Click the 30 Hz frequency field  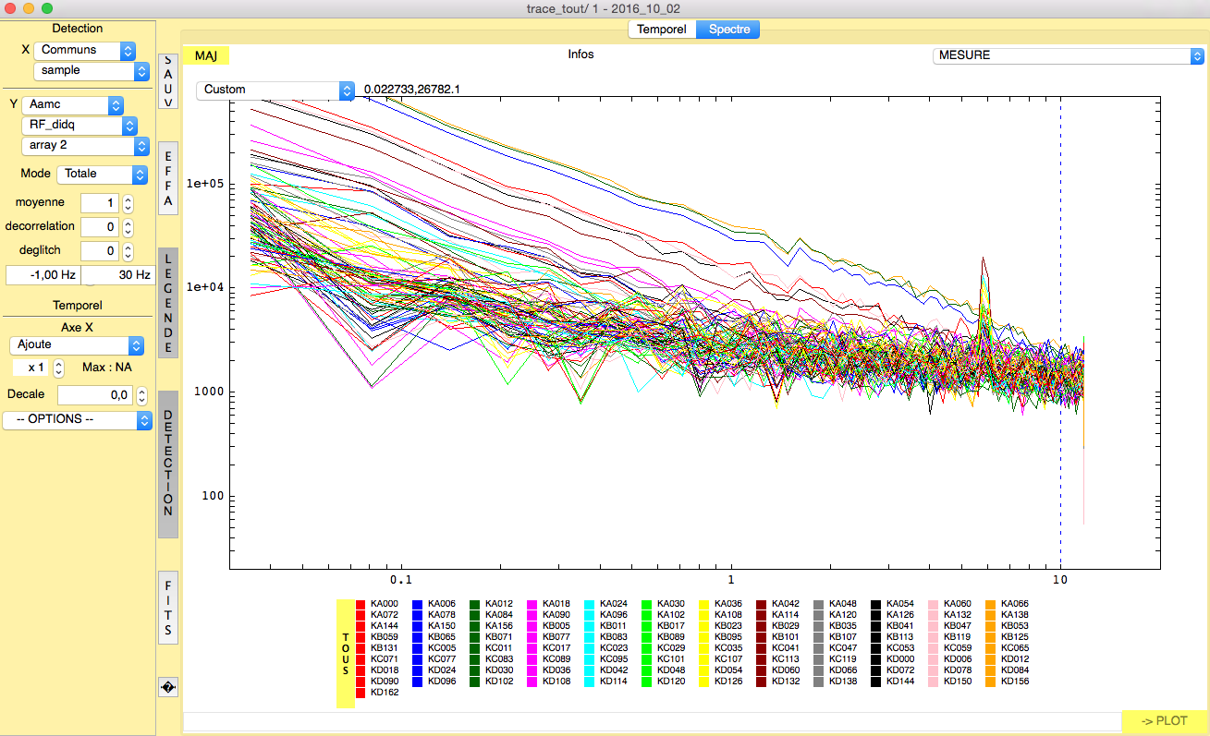[x=117, y=275]
